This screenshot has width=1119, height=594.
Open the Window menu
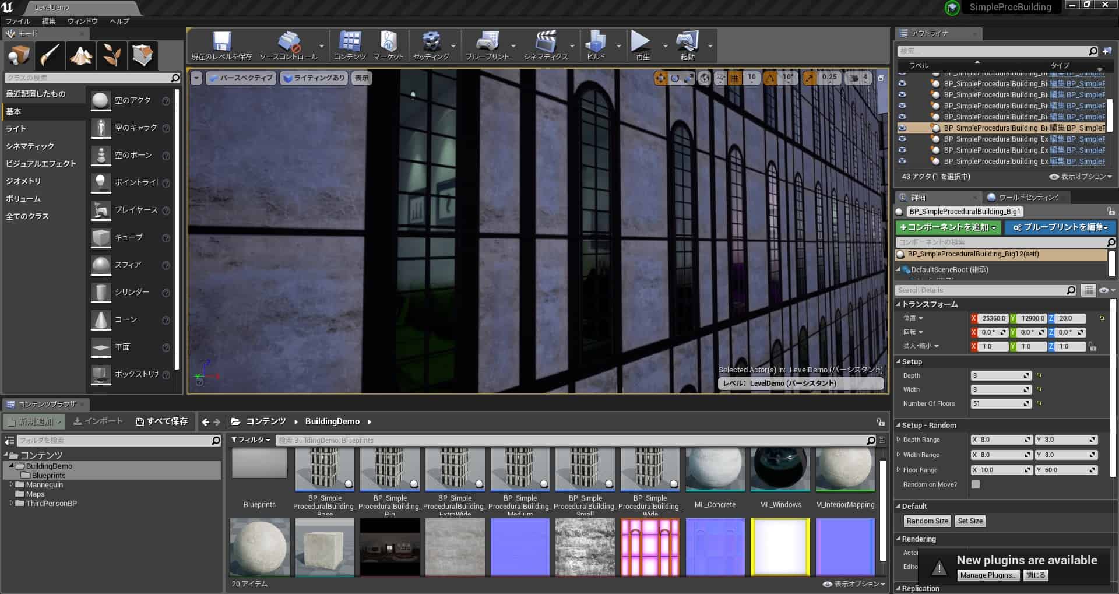[x=83, y=21]
